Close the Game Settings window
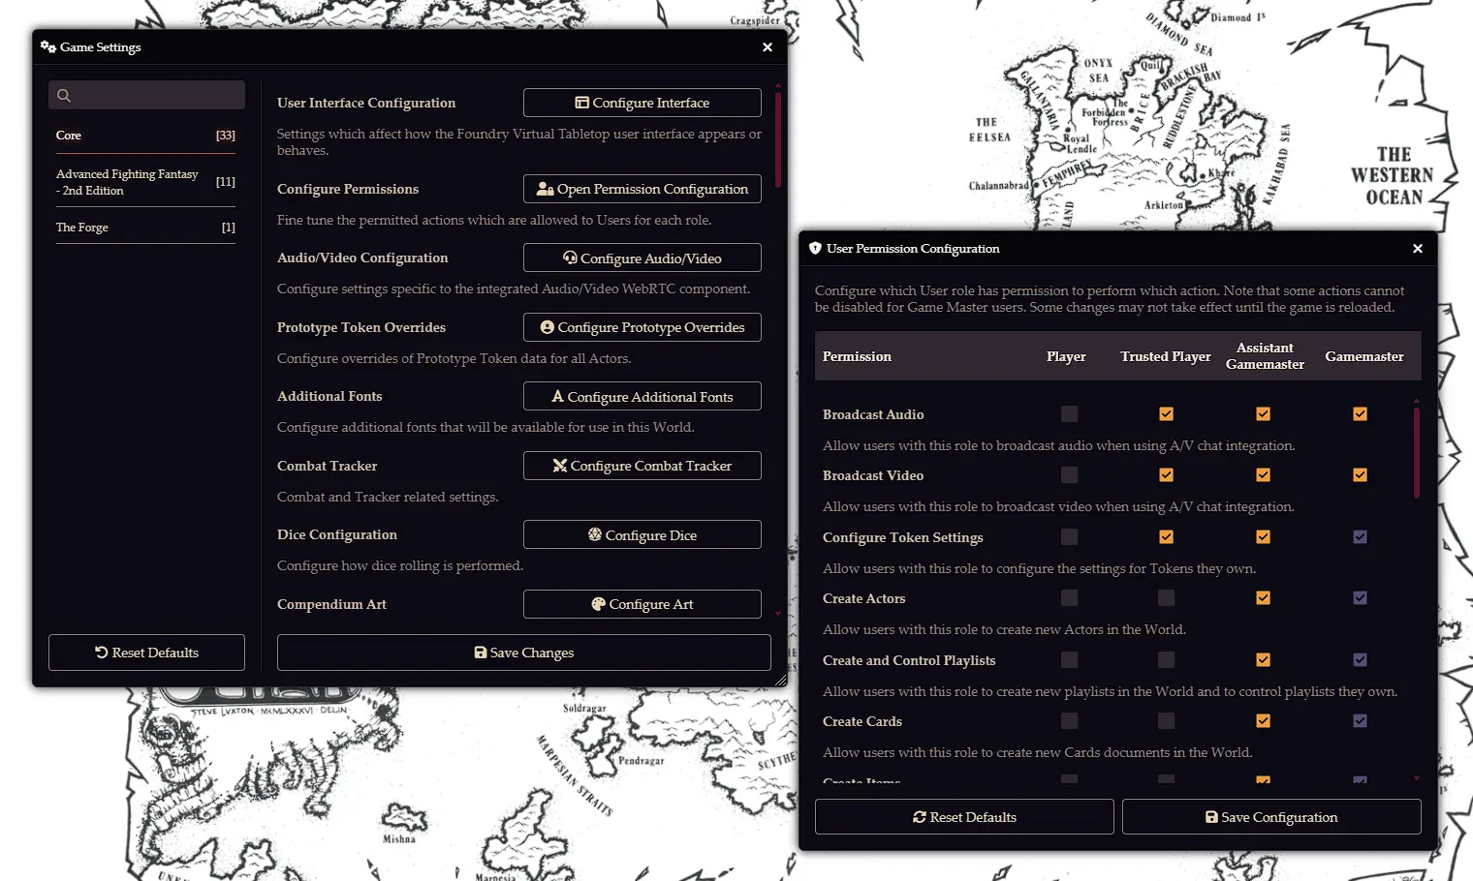The height and width of the screenshot is (881, 1473). (x=768, y=46)
